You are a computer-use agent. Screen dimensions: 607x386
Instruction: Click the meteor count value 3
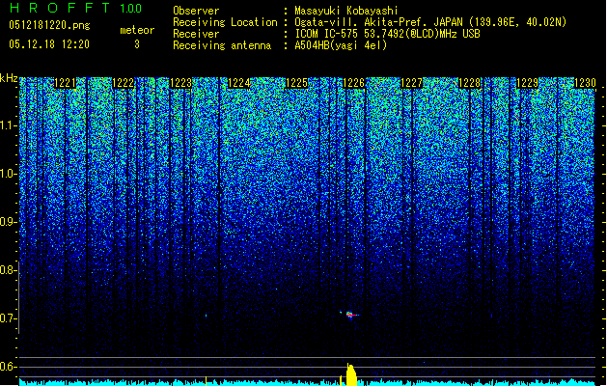point(137,44)
